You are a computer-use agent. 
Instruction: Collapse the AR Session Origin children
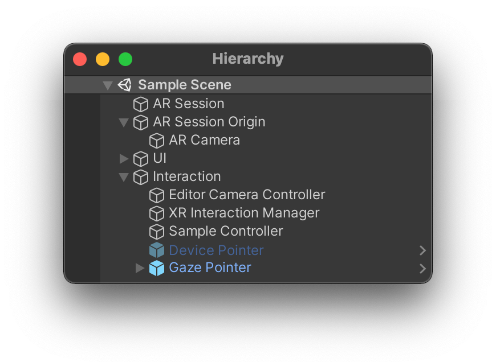click(124, 122)
